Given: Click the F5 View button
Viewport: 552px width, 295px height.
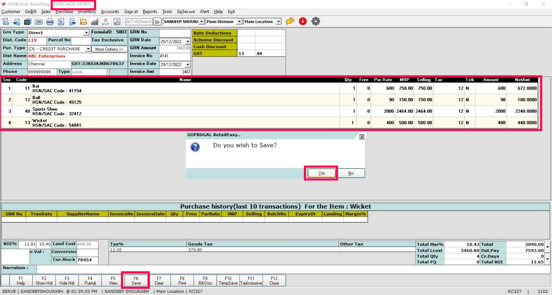Looking at the screenshot, I should (113, 281).
